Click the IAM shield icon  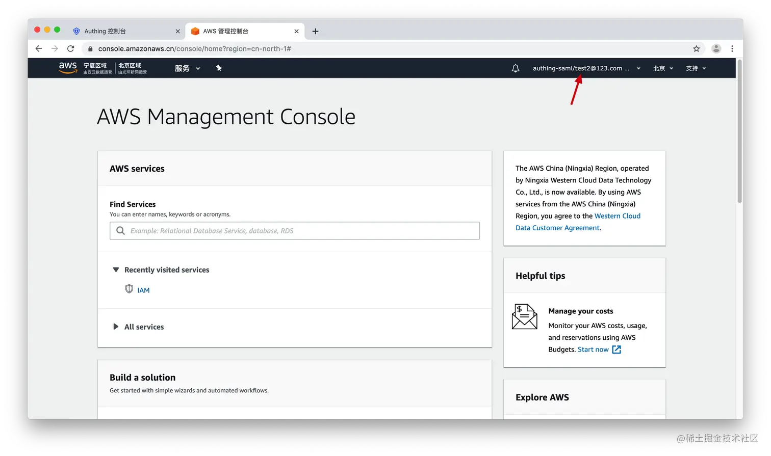pyautogui.click(x=129, y=289)
